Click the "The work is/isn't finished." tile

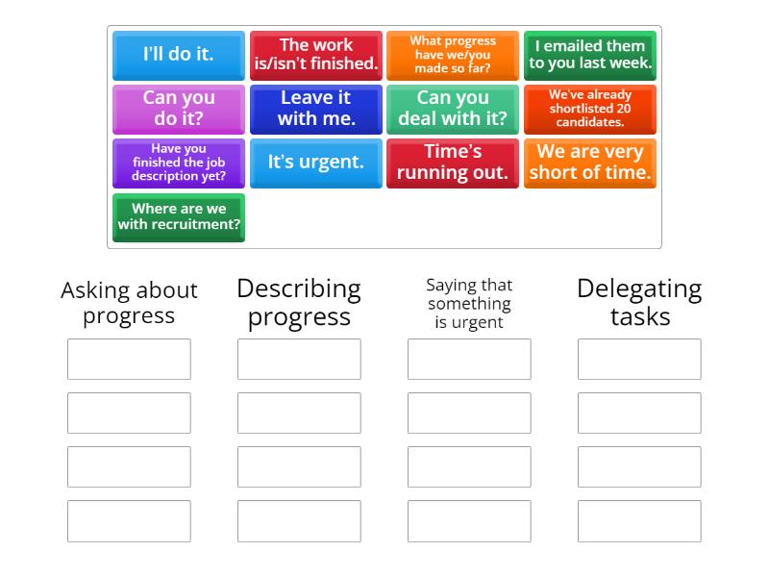click(316, 55)
